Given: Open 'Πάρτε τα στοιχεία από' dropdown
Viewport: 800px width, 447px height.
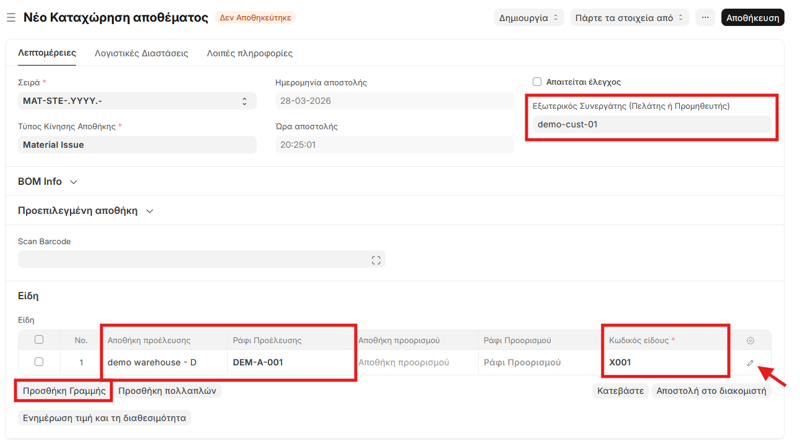Looking at the screenshot, I should point(629,18).
